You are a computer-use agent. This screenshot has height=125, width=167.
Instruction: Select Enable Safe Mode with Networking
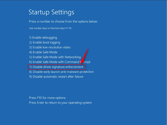click(x=55, y=57)
